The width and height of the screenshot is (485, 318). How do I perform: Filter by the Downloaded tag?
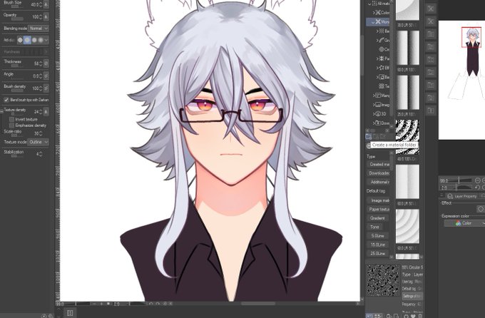click(379, 173)
